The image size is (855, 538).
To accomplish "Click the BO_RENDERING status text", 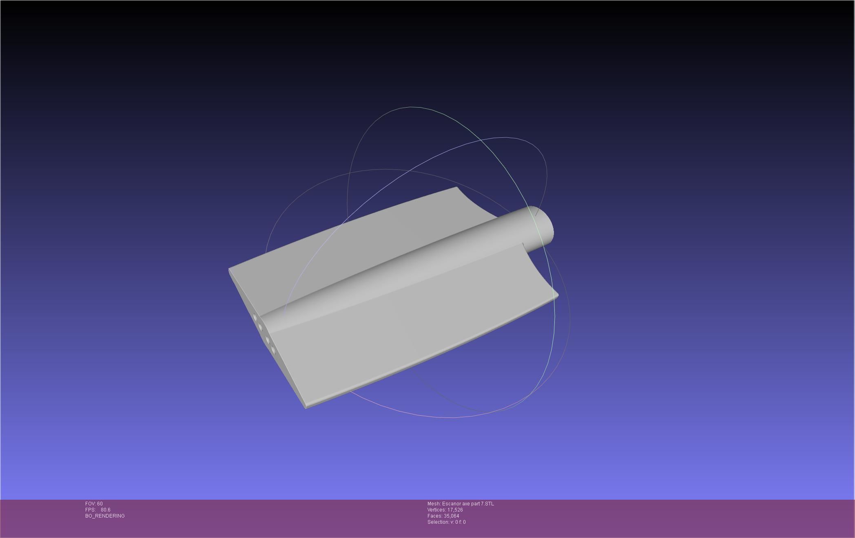I will [105, 516].
